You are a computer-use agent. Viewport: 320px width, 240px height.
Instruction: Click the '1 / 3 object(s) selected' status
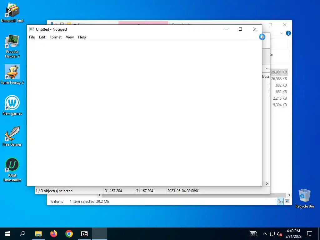point(54,191)
